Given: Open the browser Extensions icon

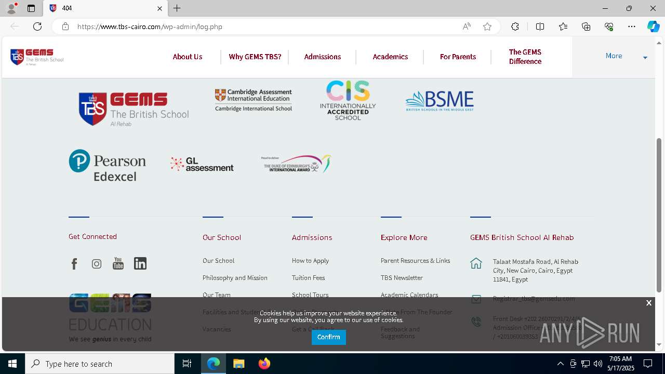Looking at the screenshot, I should coord(515,26).
